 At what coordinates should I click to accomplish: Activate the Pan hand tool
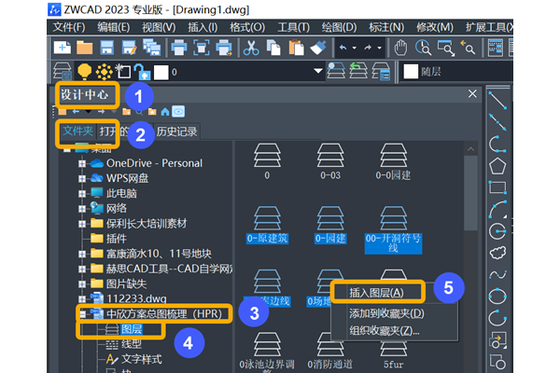coord(401,47)
